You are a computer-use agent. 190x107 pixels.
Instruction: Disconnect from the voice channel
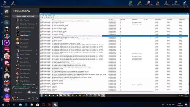coord(37,88)
